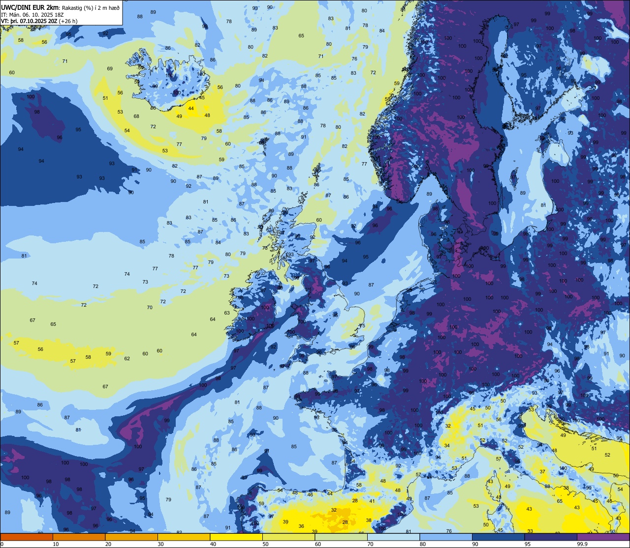This screenshot has width=630, height=548.
Task: Click the bright yellow 40–50 legend swatch
Action: point(236,537)
